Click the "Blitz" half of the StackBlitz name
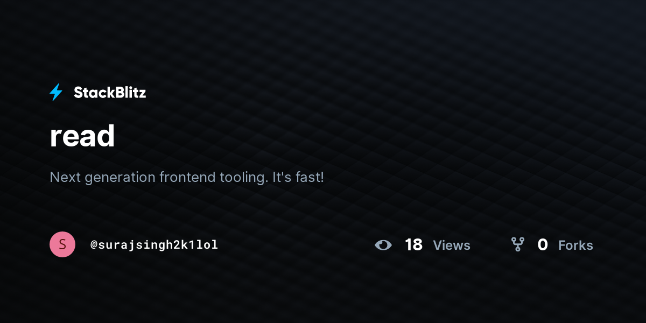 click(129, 93)
